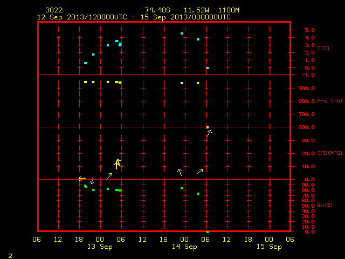Image resolution: width=345 pixels, height=259 pixels.
Task: Click the left-pointing wind arrow near 18
Action: [x=82, y=179]
